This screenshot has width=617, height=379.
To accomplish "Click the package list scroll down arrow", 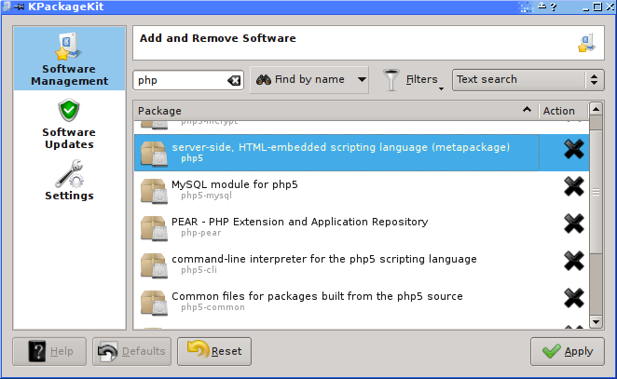I will click(x=596, y=322).
